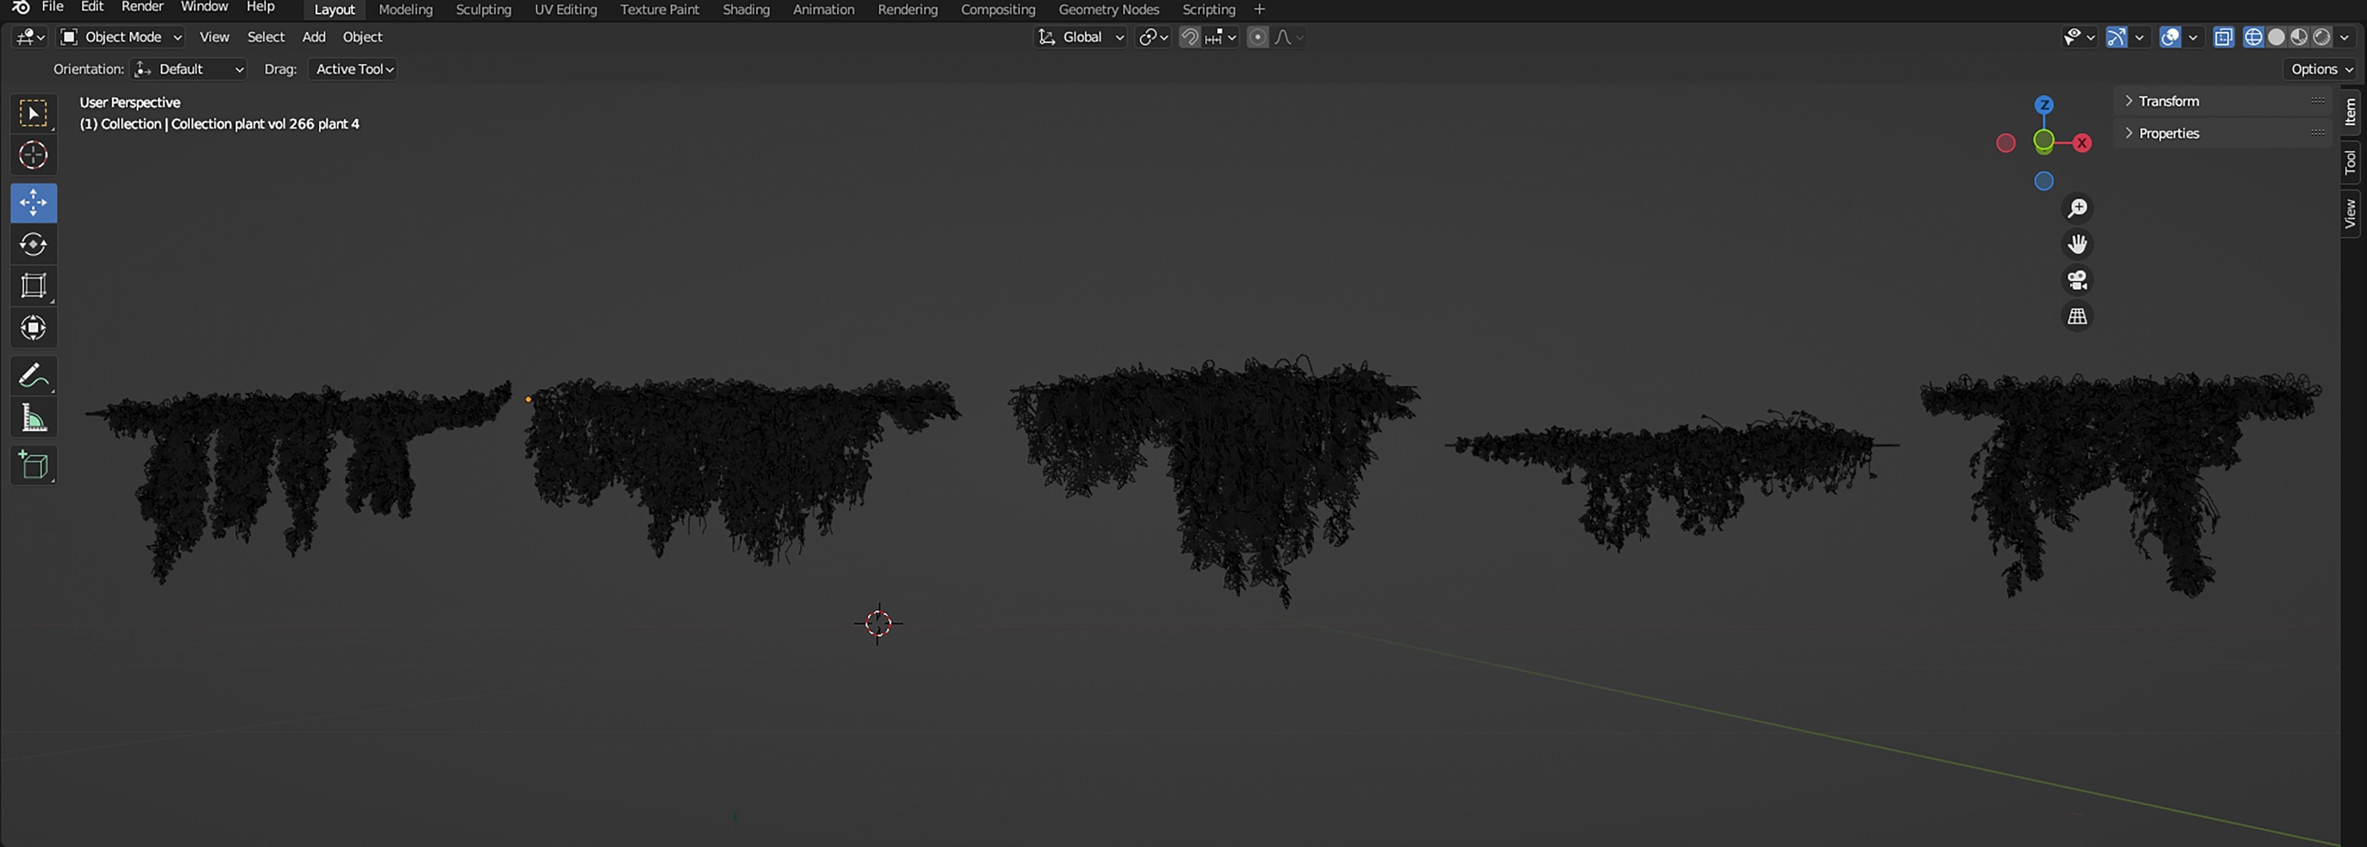Open the Edit menu
2367x847 pixels.
[x=92, y=7]
